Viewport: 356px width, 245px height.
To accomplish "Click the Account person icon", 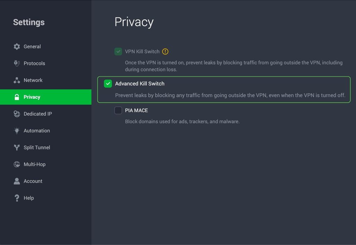I will tap(17, 181).
